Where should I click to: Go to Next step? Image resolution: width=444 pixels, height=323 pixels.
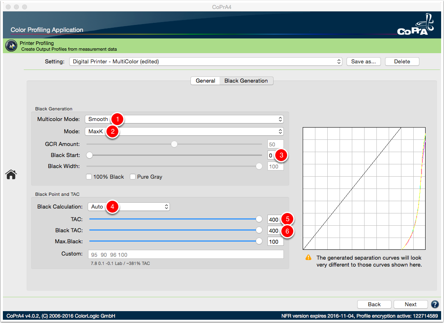click(x=410, y=304)
